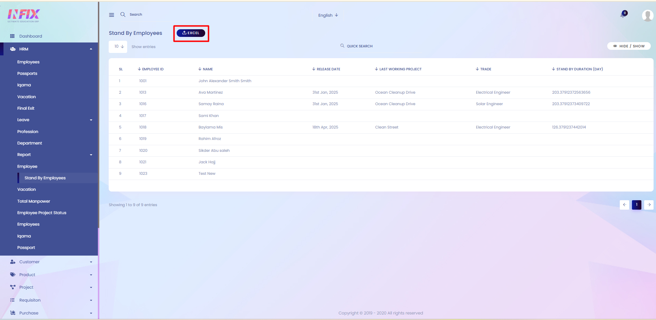The width and height of the screenshot is (656, 320).
Task: Click the Purchase cart icon
Action: (13, 313)
